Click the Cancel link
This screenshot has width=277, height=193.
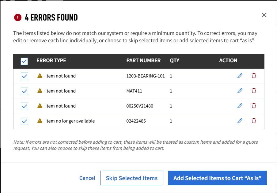click(87, 178)
